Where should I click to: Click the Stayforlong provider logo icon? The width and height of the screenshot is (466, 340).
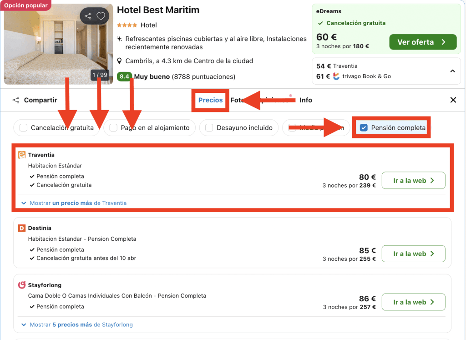point(22,285)
